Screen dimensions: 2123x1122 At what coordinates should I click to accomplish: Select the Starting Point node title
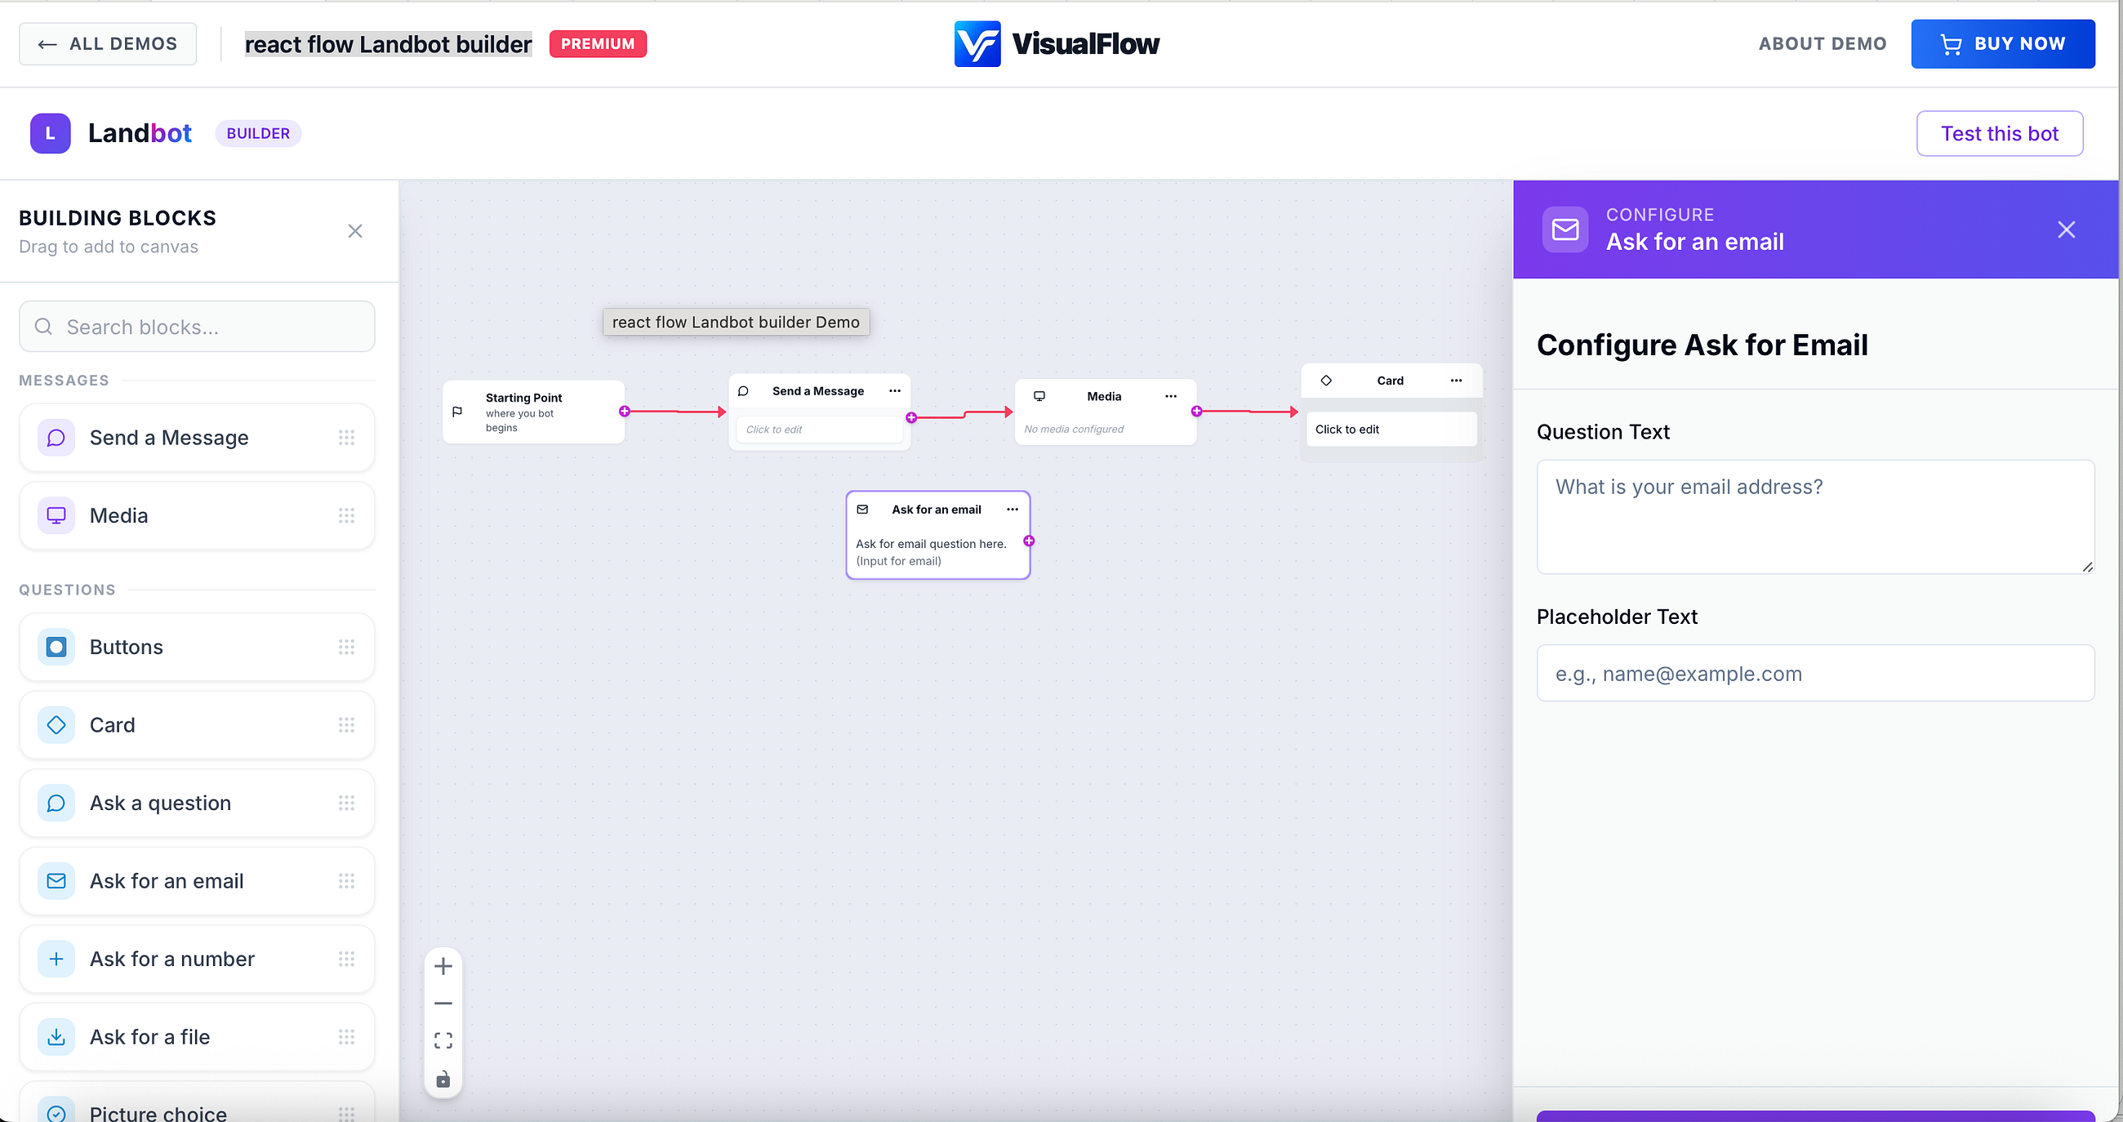point(523,398)
